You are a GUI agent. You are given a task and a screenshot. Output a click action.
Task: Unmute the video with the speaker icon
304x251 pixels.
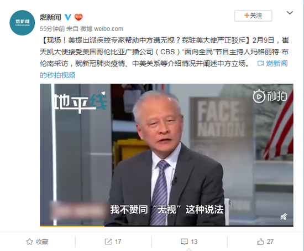(x=284, y=217)
